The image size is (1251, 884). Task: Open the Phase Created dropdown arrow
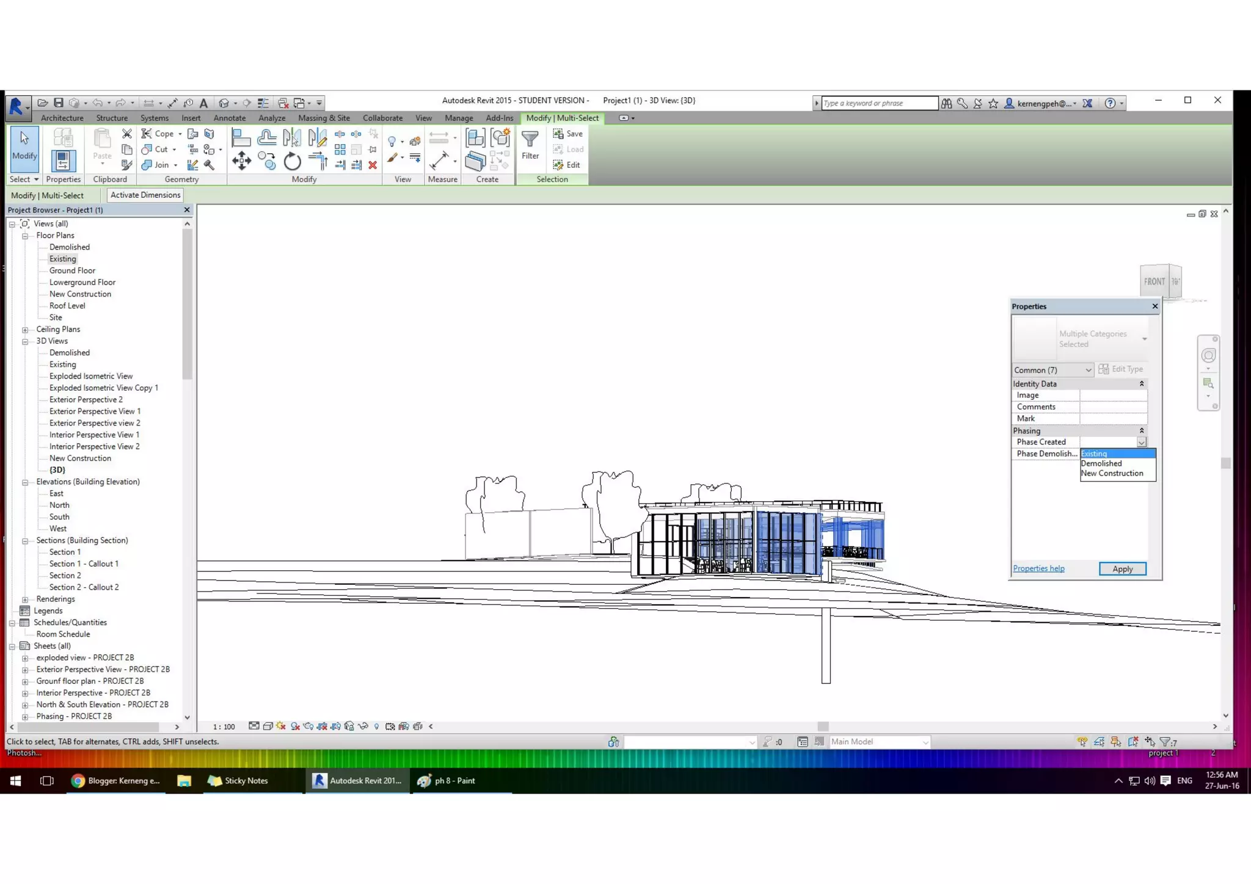pos(1141,442)
